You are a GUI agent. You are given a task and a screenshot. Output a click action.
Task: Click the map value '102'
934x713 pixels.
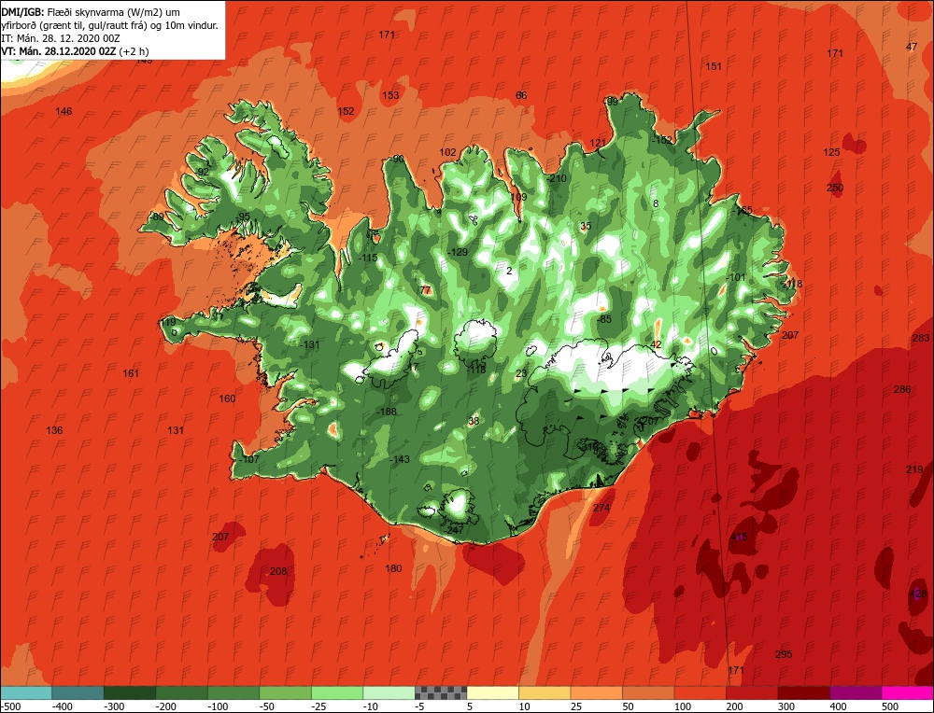coord(447,152)
